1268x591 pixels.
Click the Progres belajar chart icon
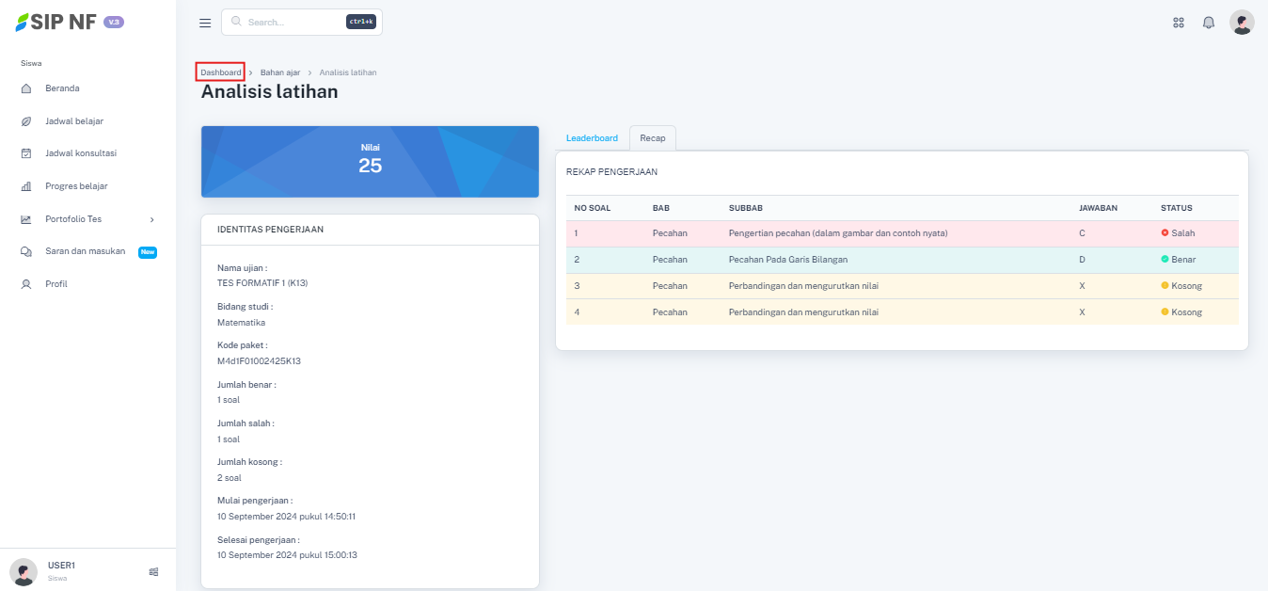coord(26,186)
